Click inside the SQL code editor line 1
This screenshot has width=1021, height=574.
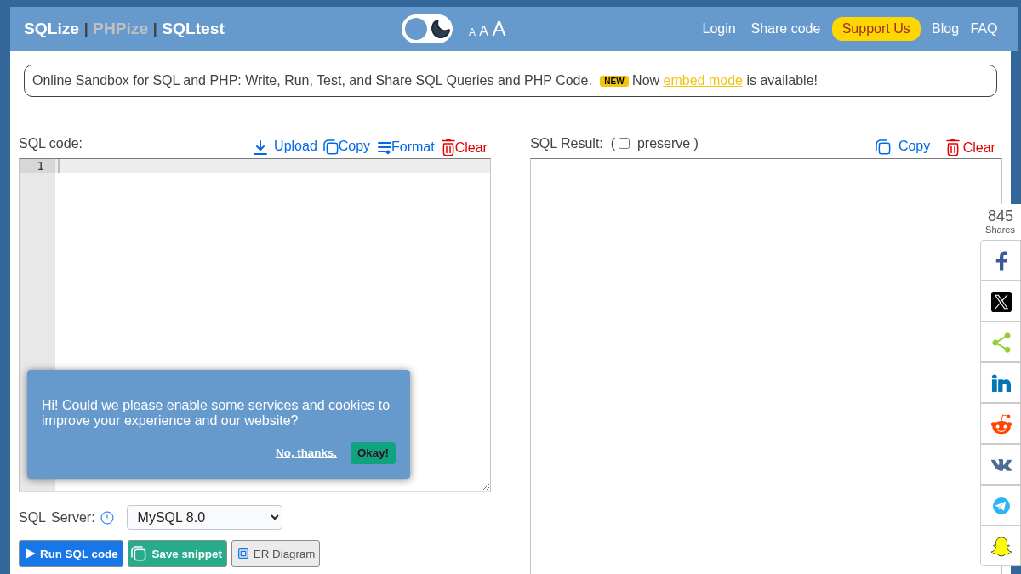coord(273,166)
